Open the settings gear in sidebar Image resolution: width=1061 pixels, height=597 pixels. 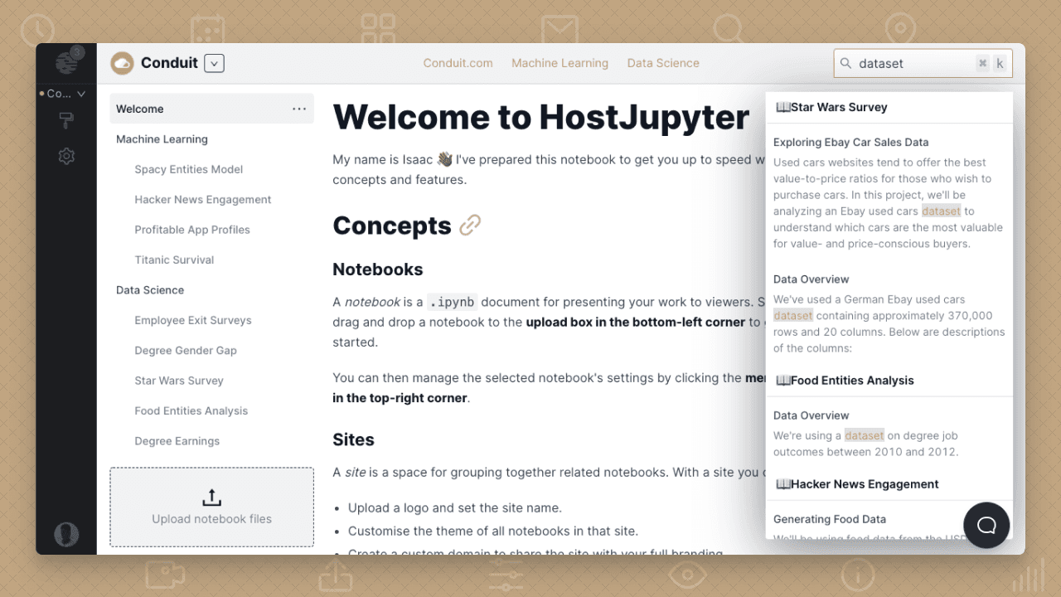pyautogui.click(x=66, y=156)
